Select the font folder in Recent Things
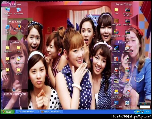 116,11
